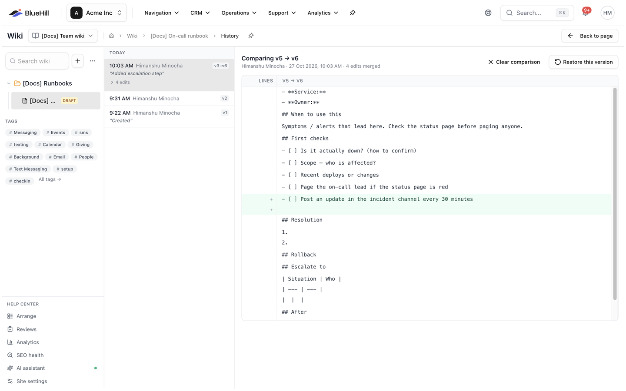
Task: Pin the top navigation bar
Action: 353,13
